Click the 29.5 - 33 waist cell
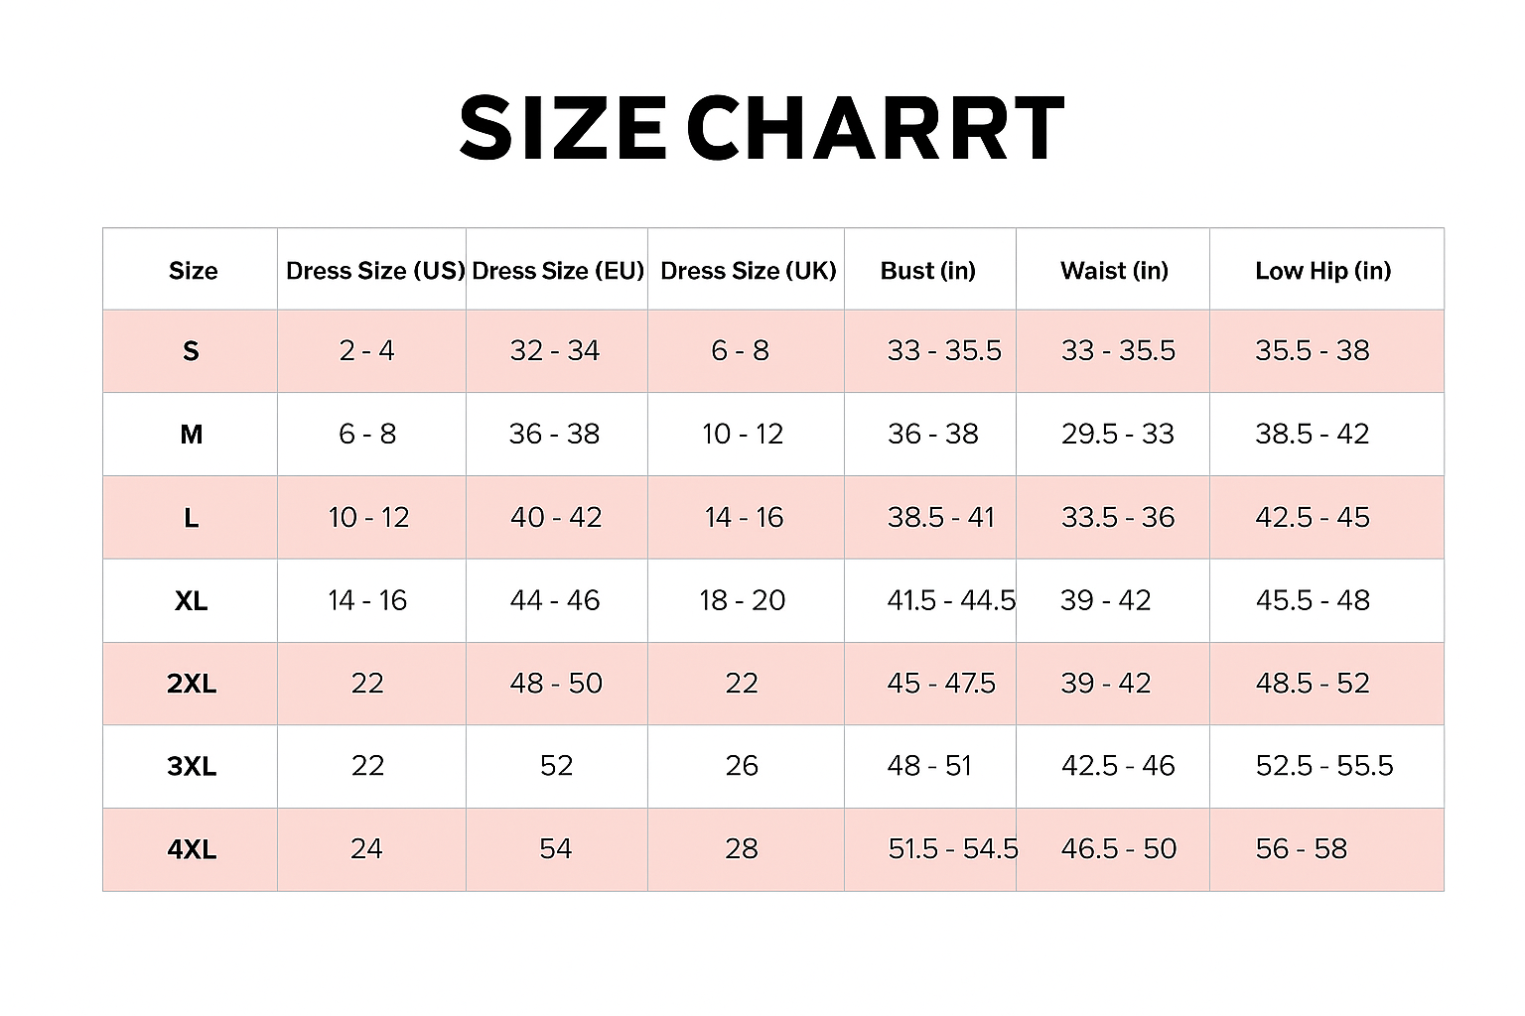The width and height of the screenshot is (1525, 1016). click(1117, 434)
